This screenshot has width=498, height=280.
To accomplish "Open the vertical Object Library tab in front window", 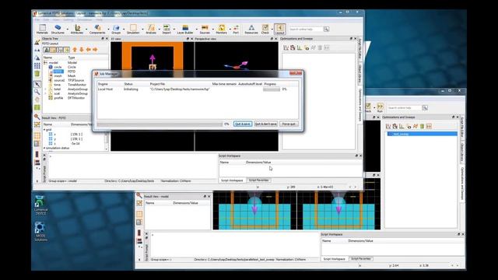I will click(x=360, y=74).
